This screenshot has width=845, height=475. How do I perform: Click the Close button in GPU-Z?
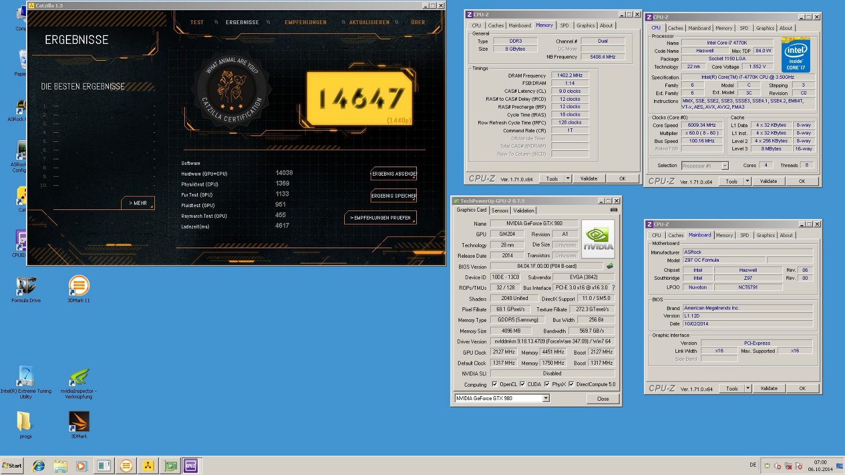click(x=603, y=398)
